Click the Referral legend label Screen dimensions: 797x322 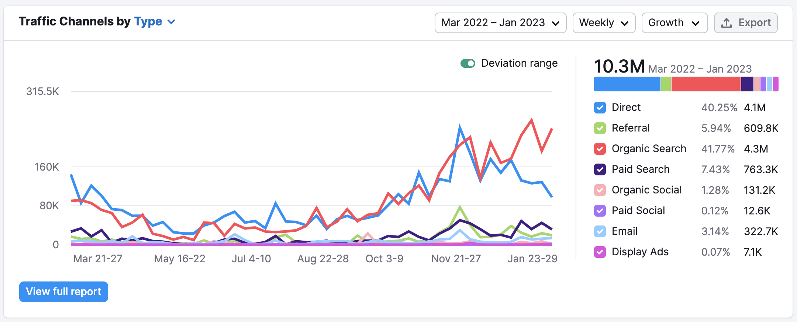coord(631,128)
